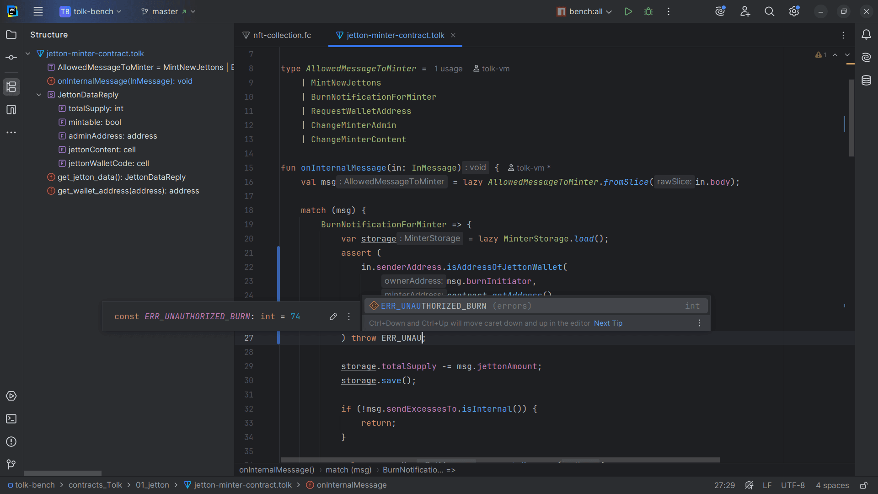The image size is (878, 494).
Task: Open the Problems tool window
Action: (11, 442)
